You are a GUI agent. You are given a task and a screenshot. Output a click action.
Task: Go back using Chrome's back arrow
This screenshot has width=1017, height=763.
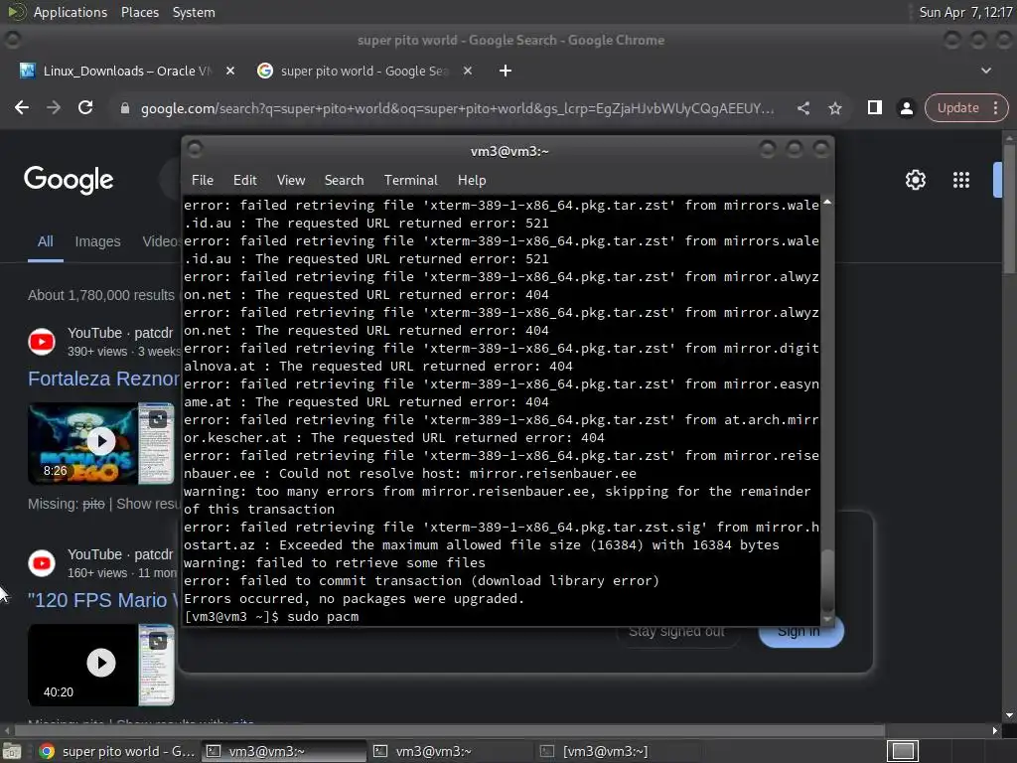[x=22, y=107]
